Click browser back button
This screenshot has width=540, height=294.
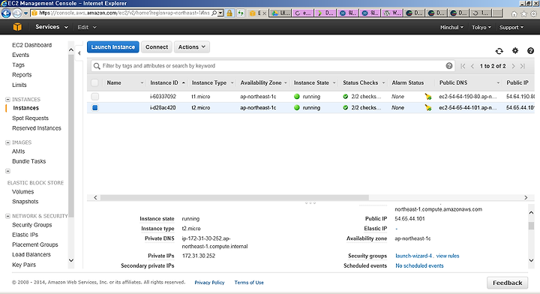(x=6, y=13)
